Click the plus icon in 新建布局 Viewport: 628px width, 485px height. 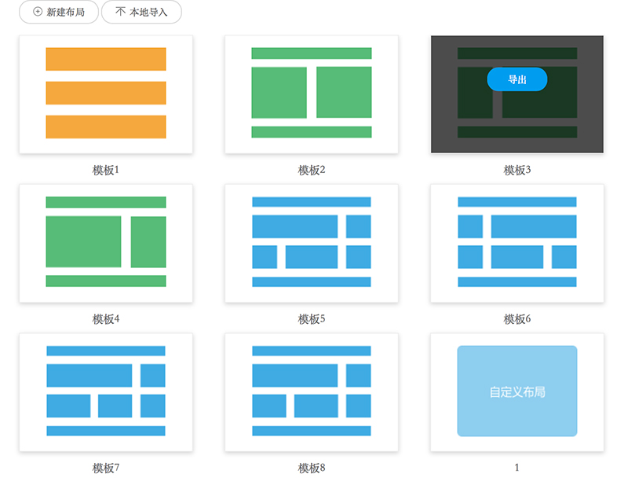click(38, 12)
